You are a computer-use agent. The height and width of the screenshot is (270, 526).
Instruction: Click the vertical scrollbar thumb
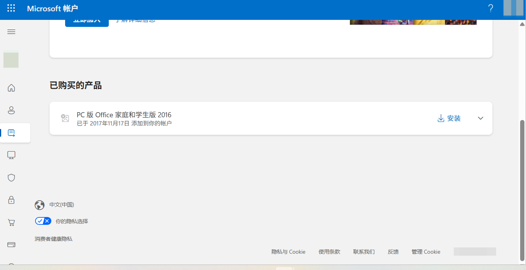point(522,190)
